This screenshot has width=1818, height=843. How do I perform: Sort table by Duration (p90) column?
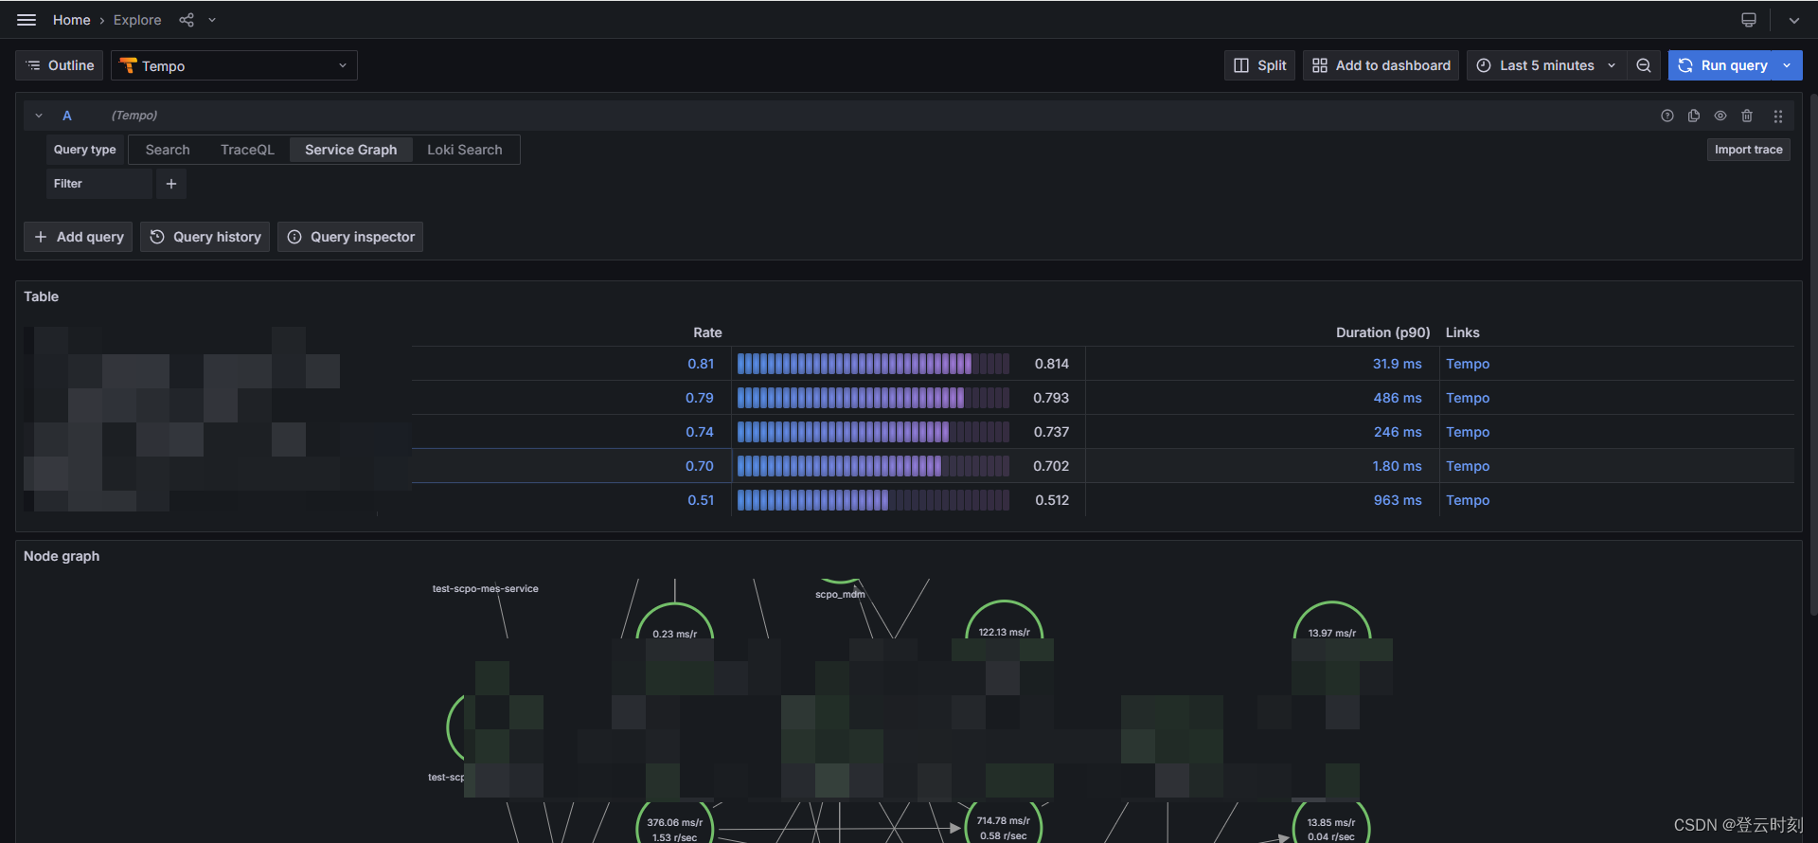click(1382, 332)
